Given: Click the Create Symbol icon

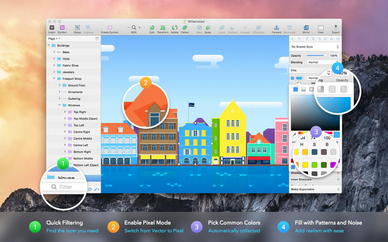Looking at the screenshot, I should click(110, 28).
